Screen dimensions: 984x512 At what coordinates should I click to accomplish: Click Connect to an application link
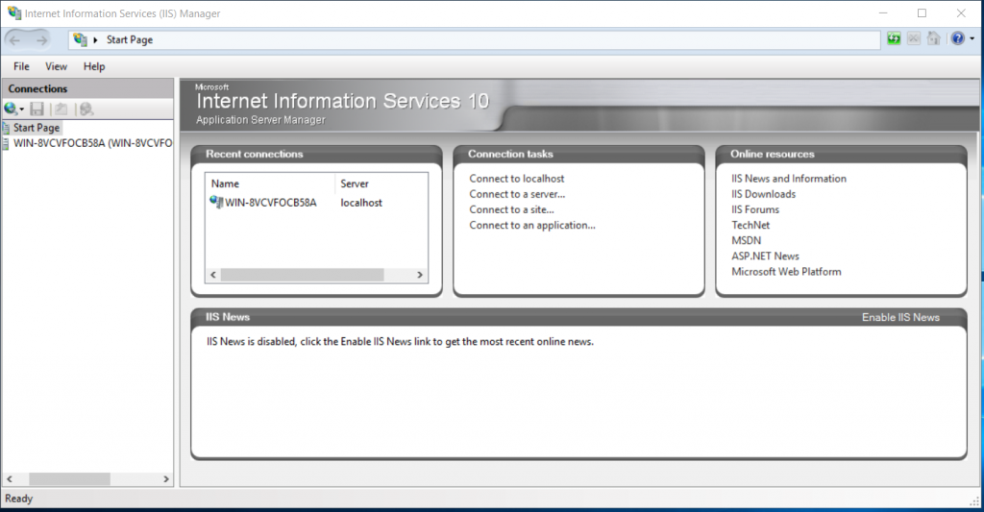tap(532, 225)
